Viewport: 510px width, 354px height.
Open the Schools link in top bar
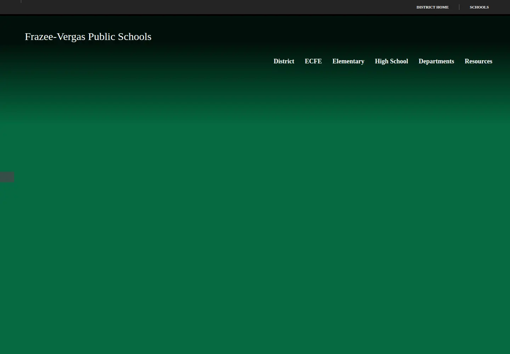coord(479,7)
